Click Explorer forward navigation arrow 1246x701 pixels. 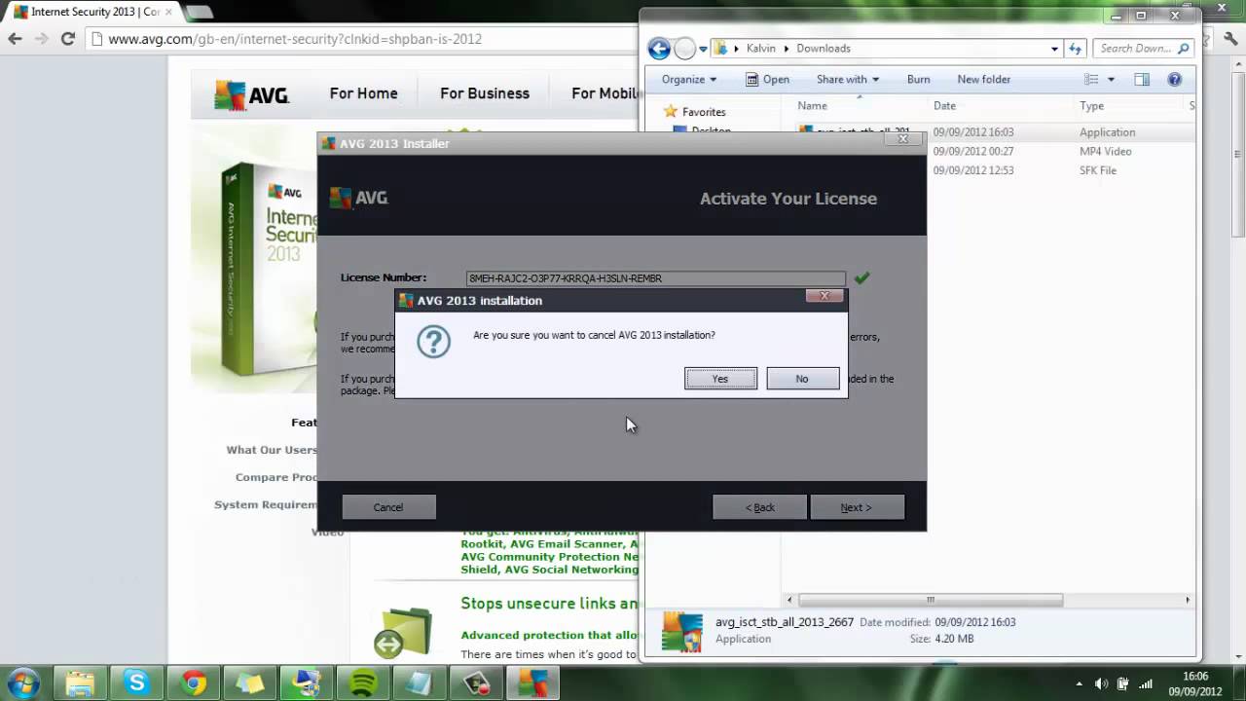[684, 49]
